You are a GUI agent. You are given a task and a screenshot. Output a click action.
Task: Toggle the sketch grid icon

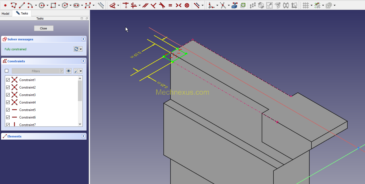point(306,5)
